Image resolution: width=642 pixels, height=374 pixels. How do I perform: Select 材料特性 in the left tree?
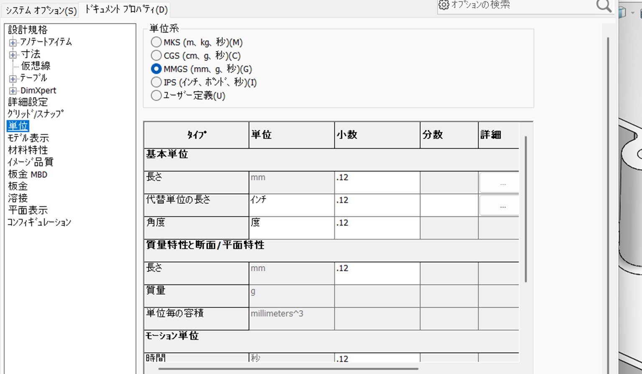pos(28,150)
